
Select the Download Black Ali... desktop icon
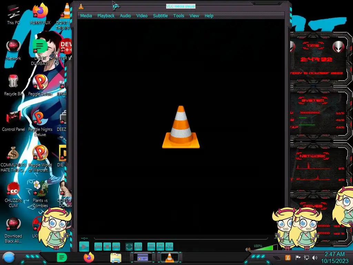13,230
